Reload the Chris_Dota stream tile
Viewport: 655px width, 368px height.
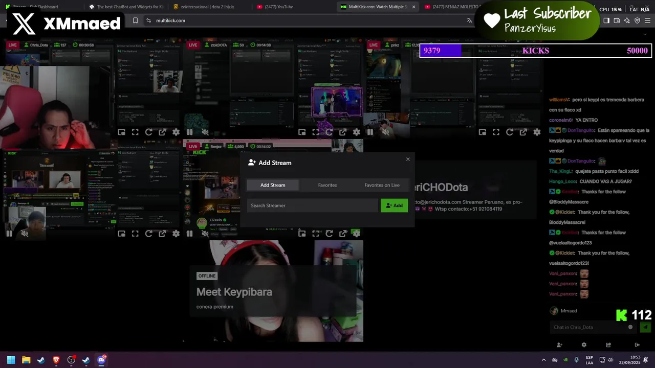coord(148,132)
